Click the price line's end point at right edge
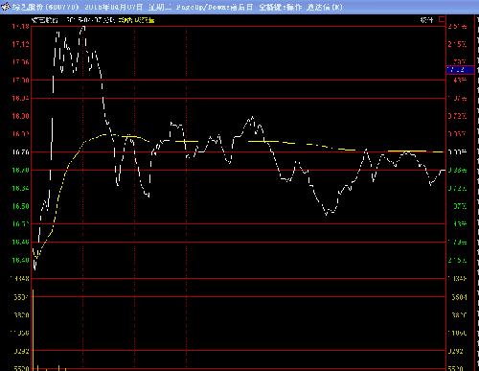The height and width of the screenshot is (371, 479). tap(444, 171)
